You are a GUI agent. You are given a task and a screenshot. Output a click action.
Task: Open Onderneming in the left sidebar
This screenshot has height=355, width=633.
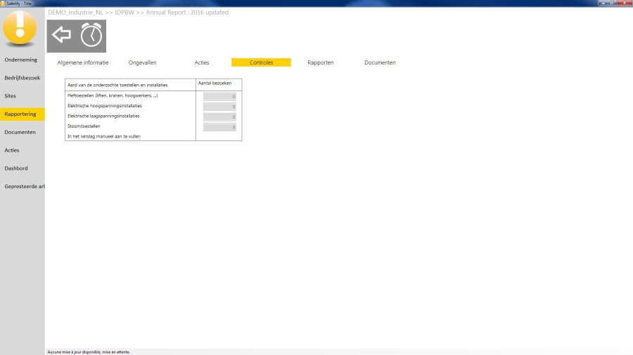21,60
